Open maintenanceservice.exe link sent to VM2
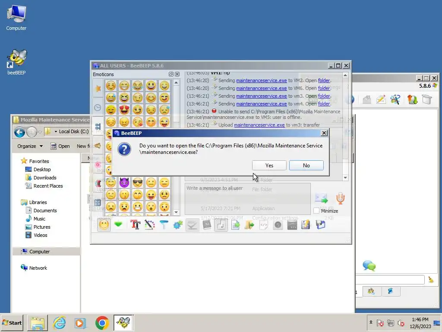Image resolution: width=442 pixels, height=332 pixels. coord(261,80)
